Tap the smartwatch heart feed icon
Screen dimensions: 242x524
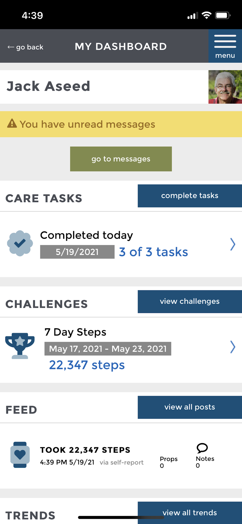pos(20,455)
